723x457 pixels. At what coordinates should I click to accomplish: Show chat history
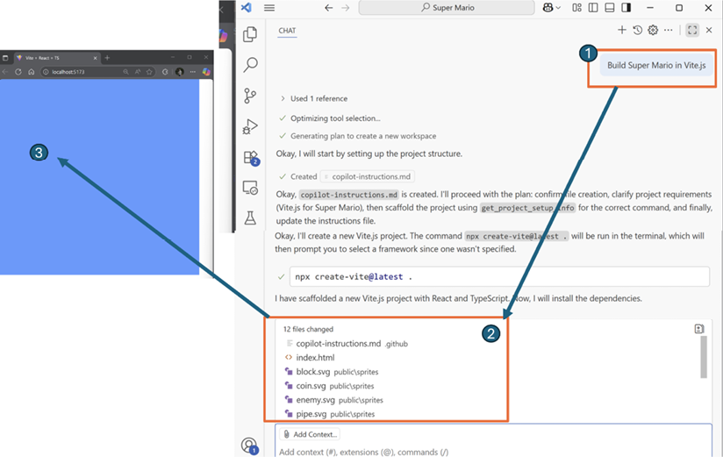coord(638,30)
